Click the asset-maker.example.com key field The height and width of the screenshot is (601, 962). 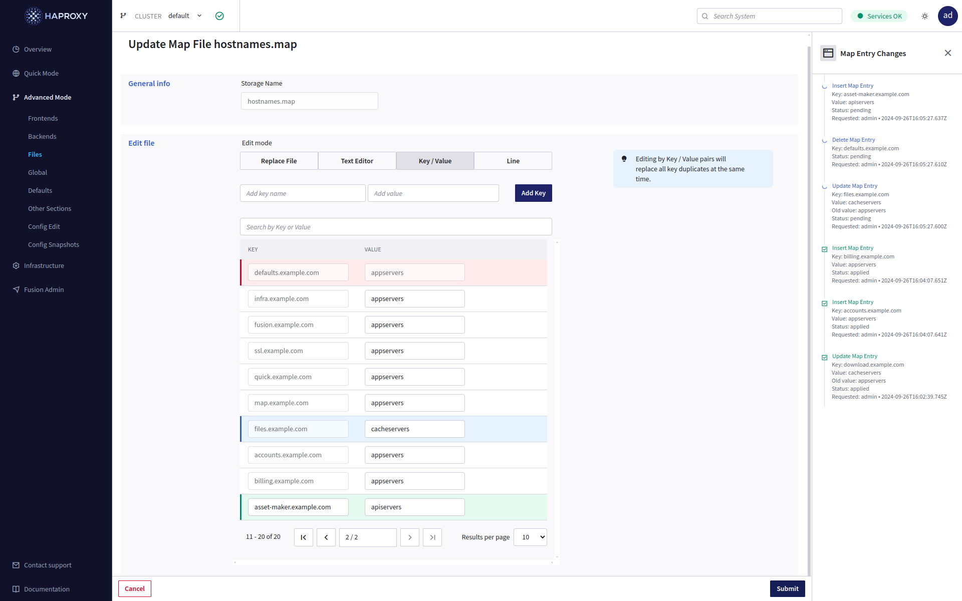point(298,507)
